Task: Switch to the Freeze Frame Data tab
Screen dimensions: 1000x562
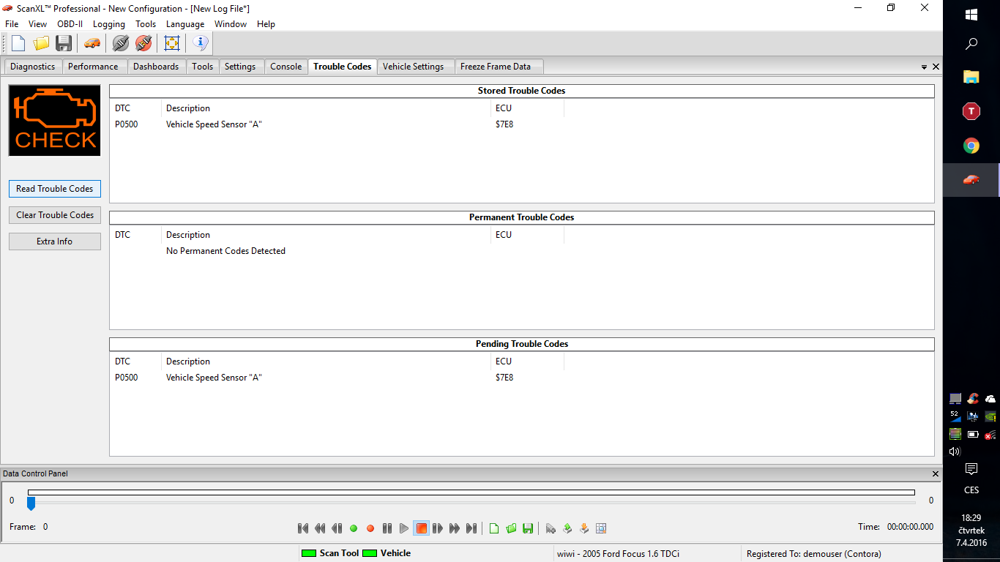Action: pyautogui.click(x=496, y=67)
